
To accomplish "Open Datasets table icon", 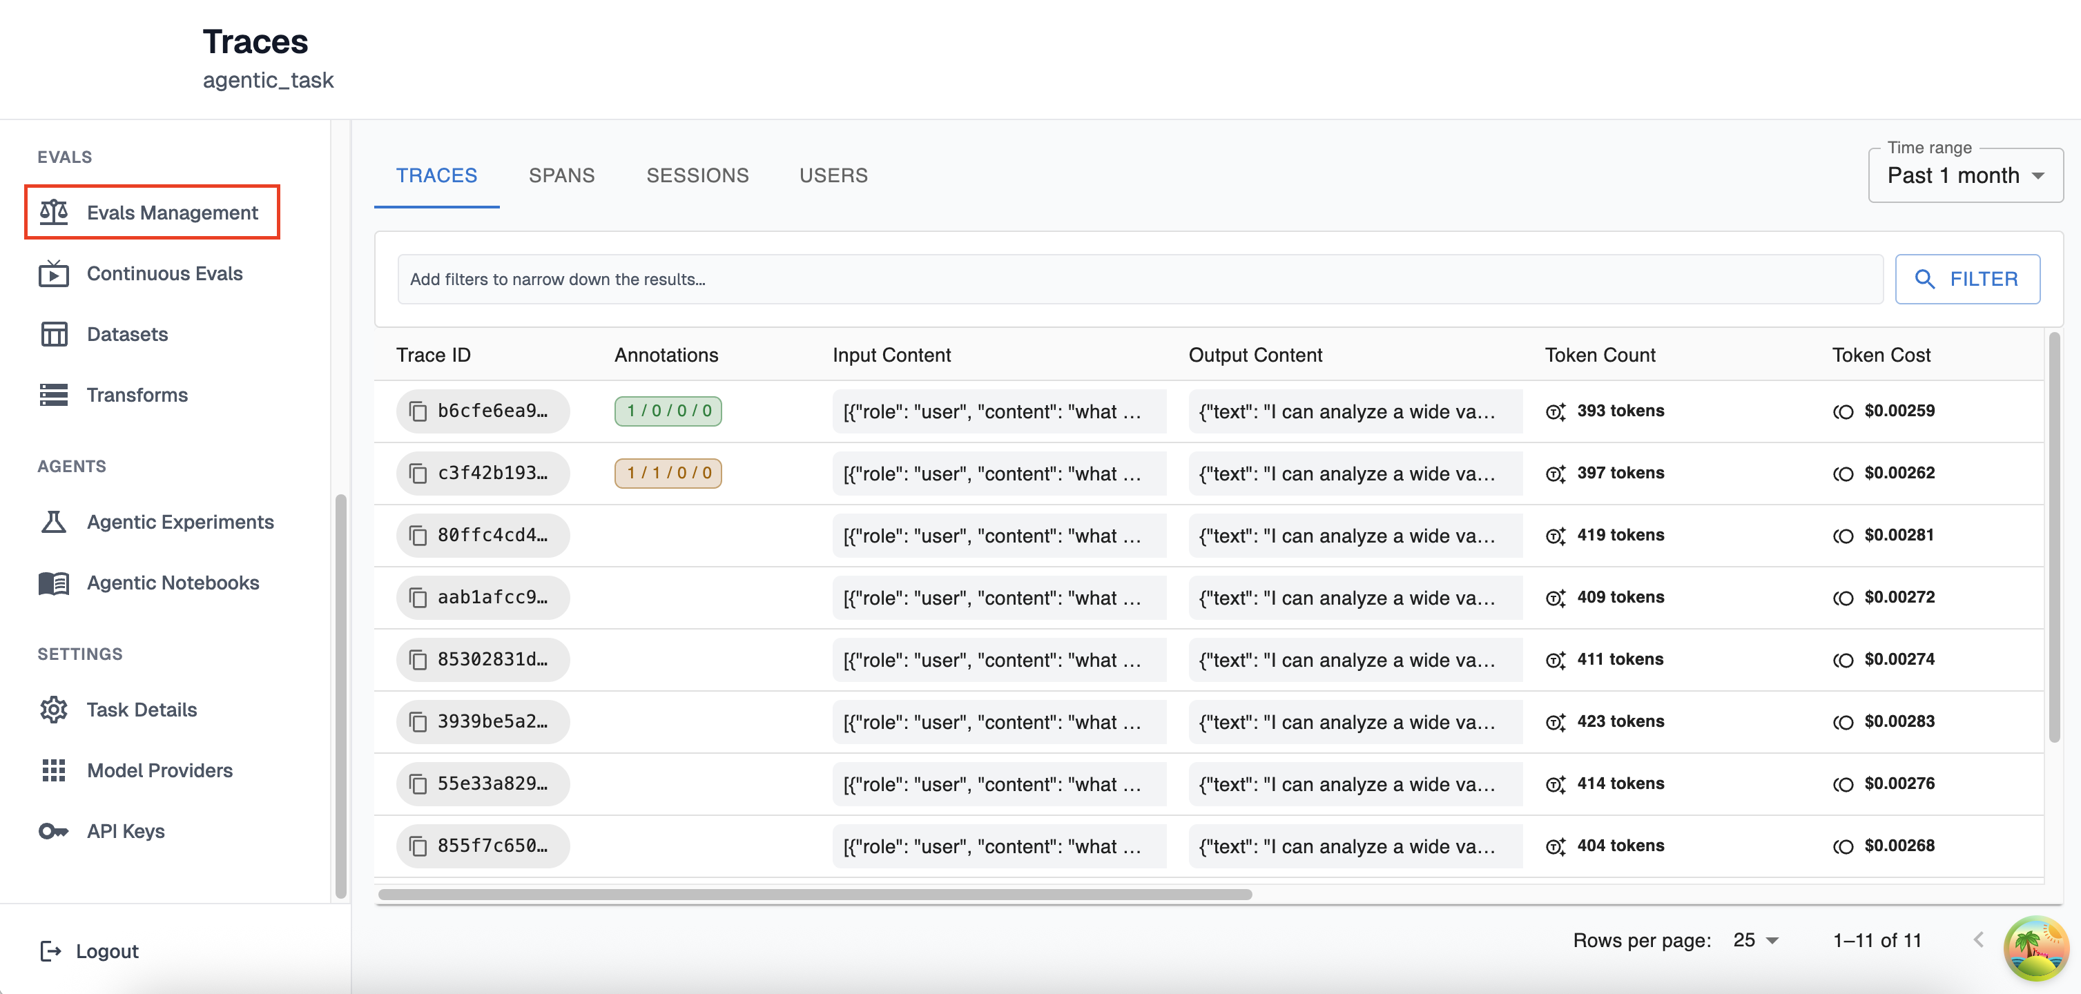I will point(53,334).
